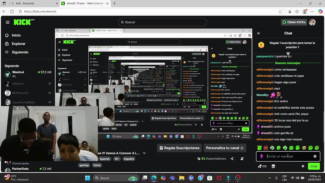Screen dimensions: 325x183
Task: Click the chat vertical scrollbar
Action: click(x=323, y=127)
